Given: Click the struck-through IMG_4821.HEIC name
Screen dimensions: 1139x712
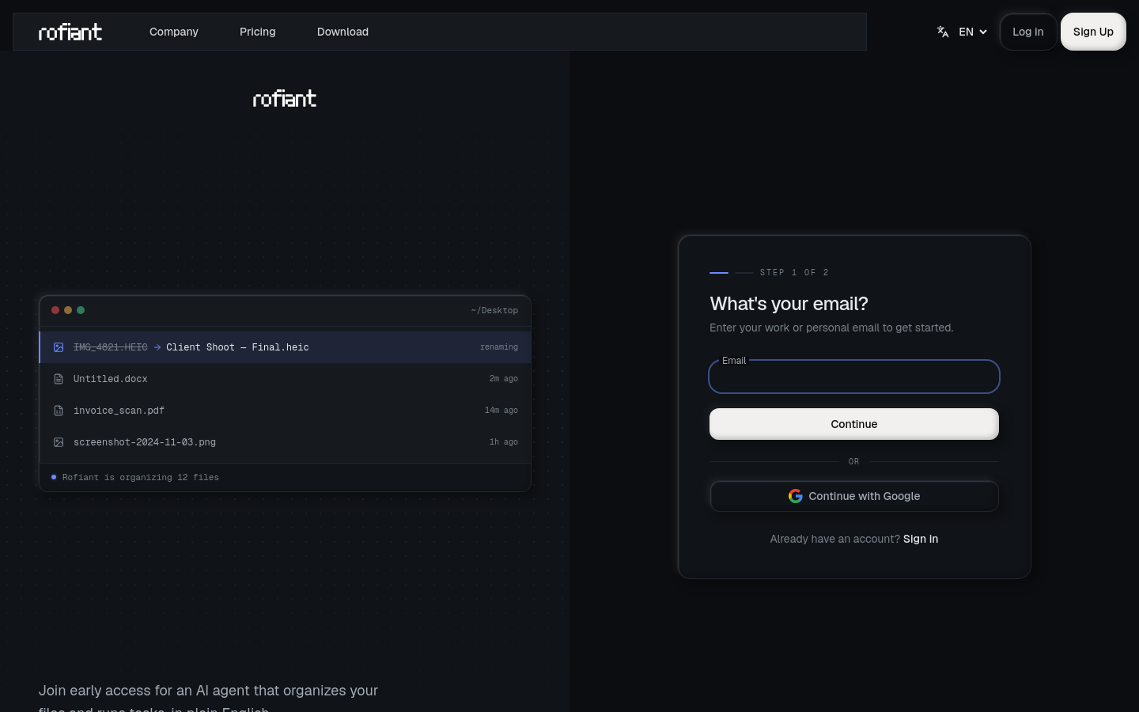Looking at the screenshot, I should coord(110,347).
